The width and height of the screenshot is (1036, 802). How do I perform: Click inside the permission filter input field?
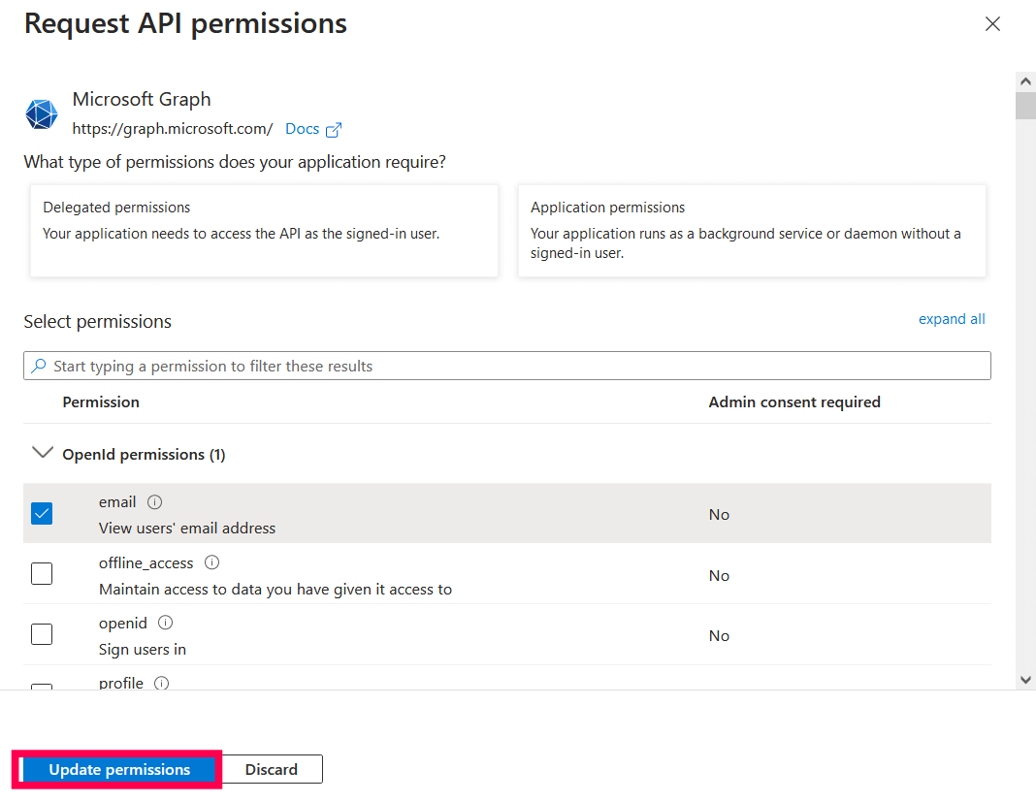[x=388, y=366]
